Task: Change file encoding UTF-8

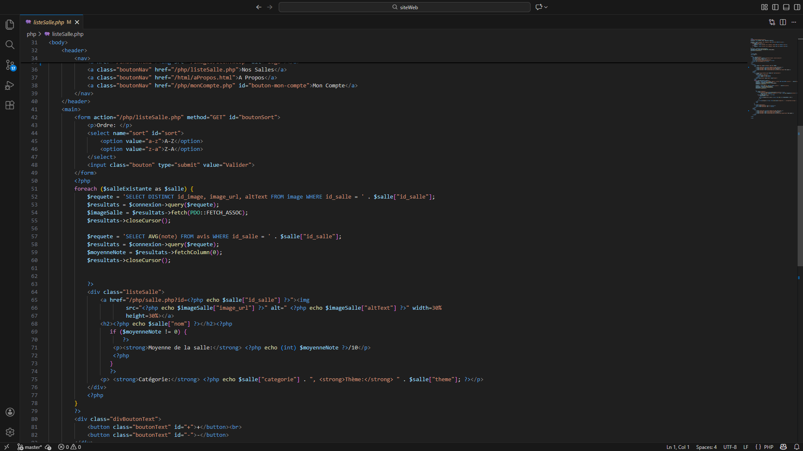Action: coord(730,447)
